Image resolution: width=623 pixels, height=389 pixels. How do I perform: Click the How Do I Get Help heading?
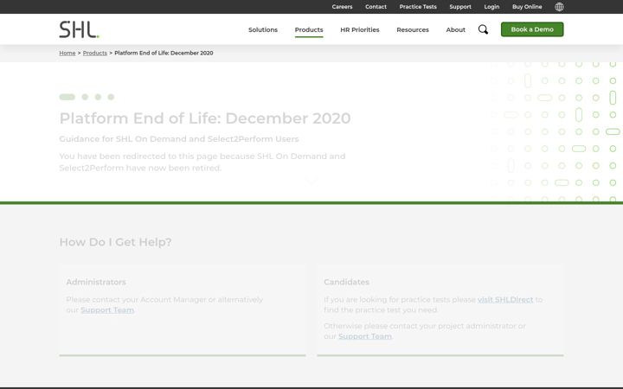pyautogui.click(x=116, y=242)
